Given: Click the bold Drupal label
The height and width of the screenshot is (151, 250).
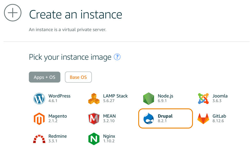Looking at the screenshot, I should tap(165, 116).
